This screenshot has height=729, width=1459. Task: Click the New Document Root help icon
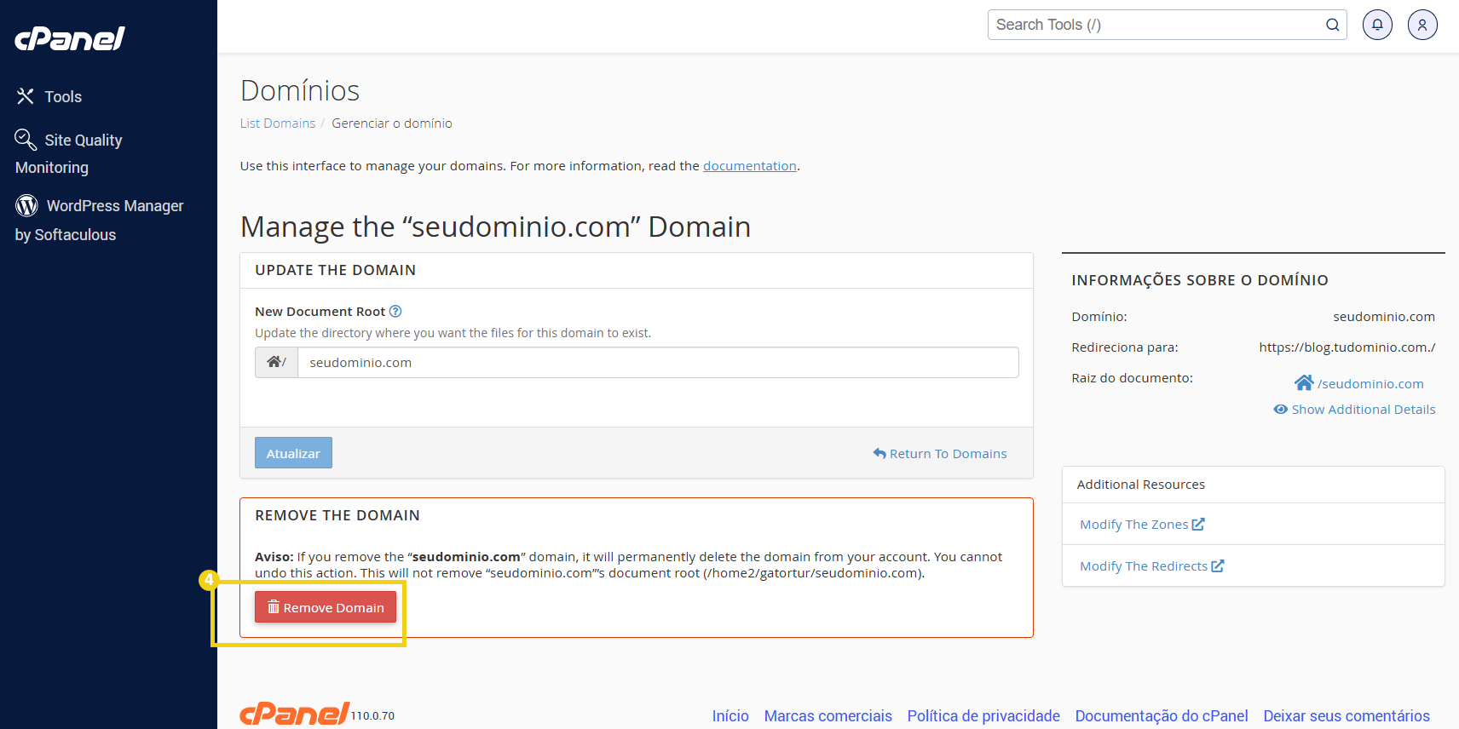click(x=395, y=312)
